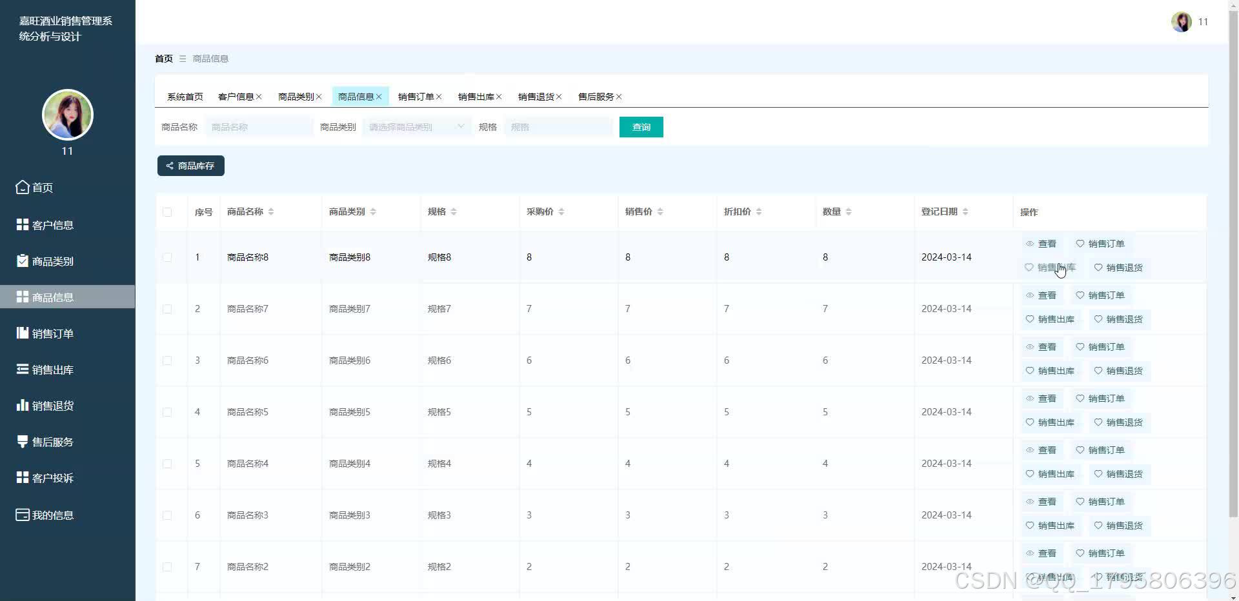Focus the 商品名称 search input
This screenshot has height=601, width=1239.
click(x=259, y=127)
